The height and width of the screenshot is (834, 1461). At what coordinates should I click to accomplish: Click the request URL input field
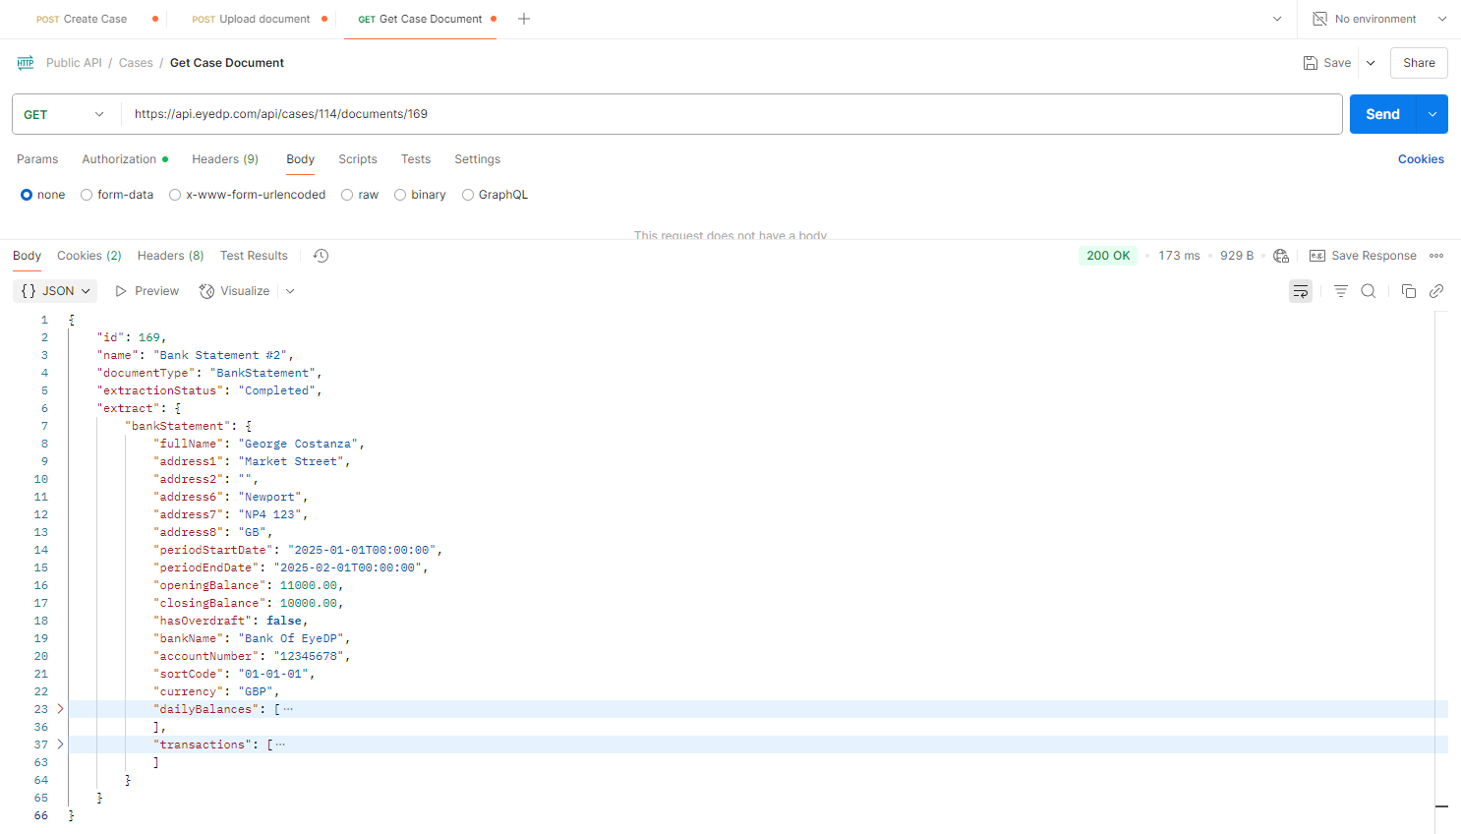point(728,114)
